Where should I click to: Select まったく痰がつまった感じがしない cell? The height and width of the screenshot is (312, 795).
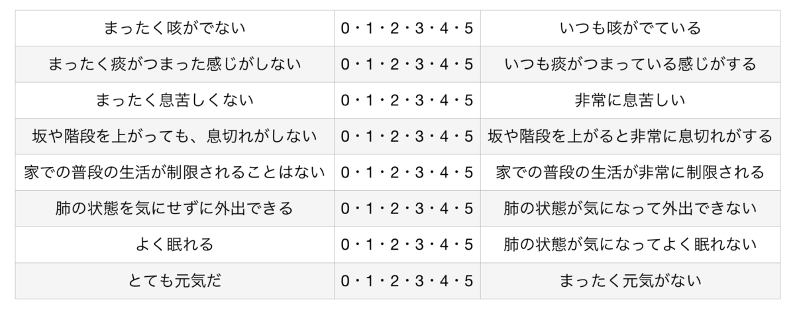175,64
